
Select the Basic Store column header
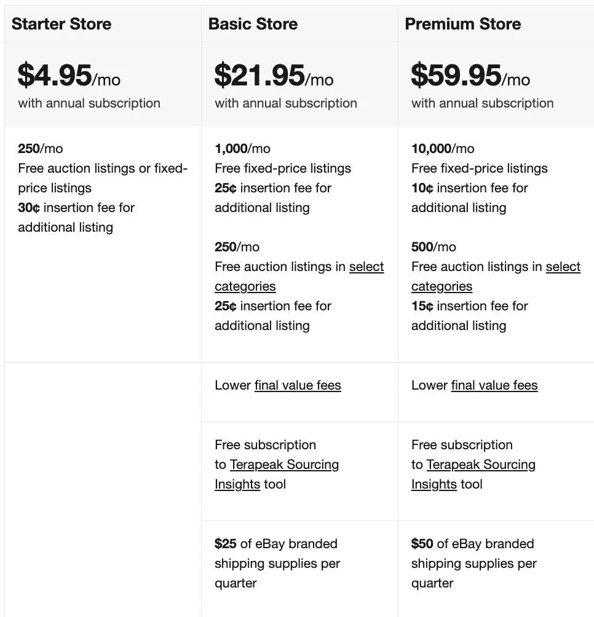click(253, 24)
